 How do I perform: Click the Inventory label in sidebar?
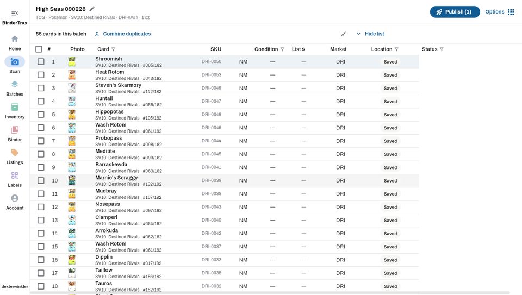(15, 117)
